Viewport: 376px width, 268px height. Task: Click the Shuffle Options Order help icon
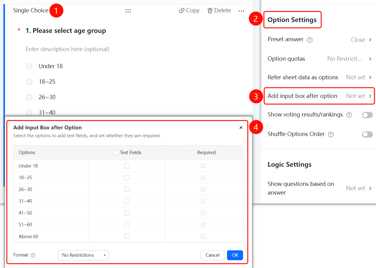click(x=331, y=134)
